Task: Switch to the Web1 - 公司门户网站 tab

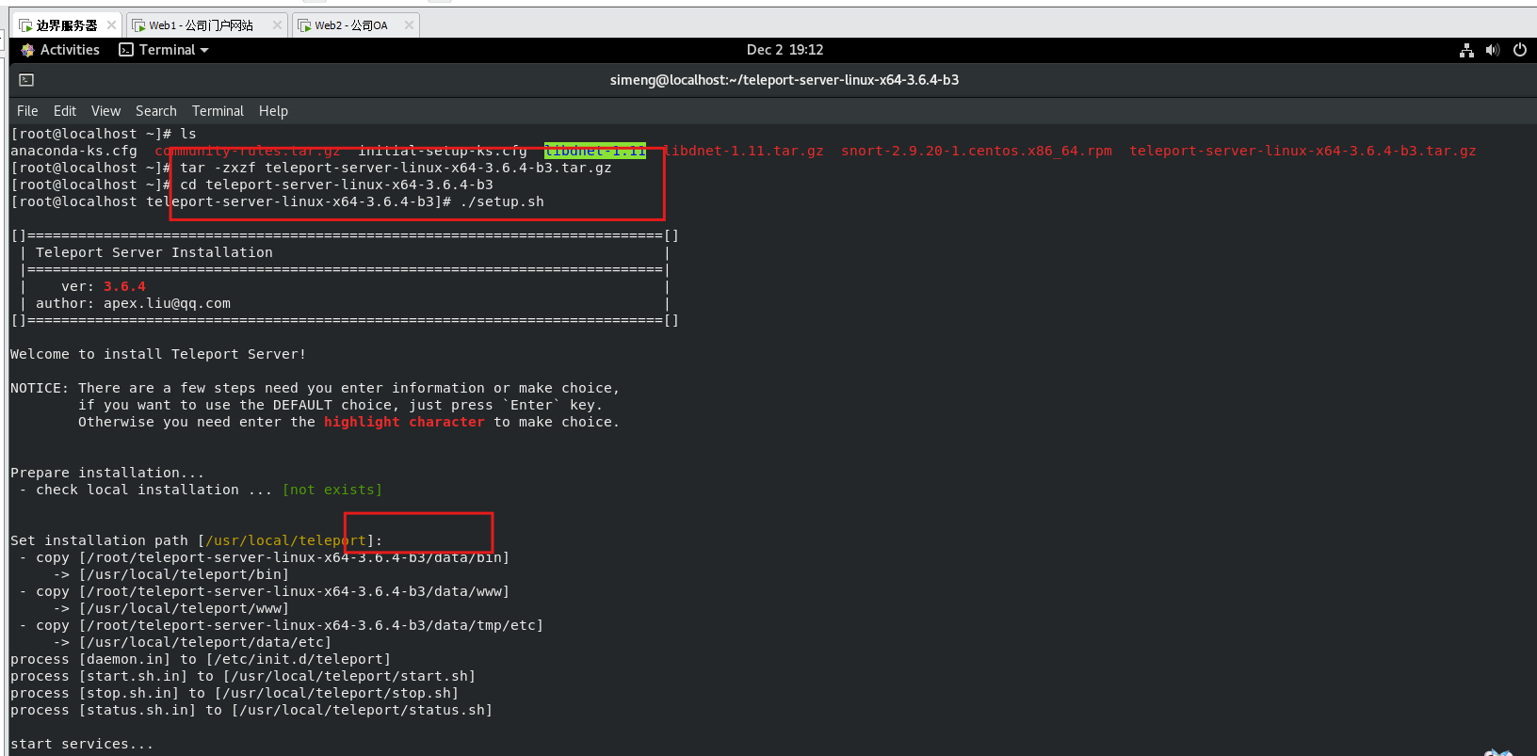Action: pos(205,25)
